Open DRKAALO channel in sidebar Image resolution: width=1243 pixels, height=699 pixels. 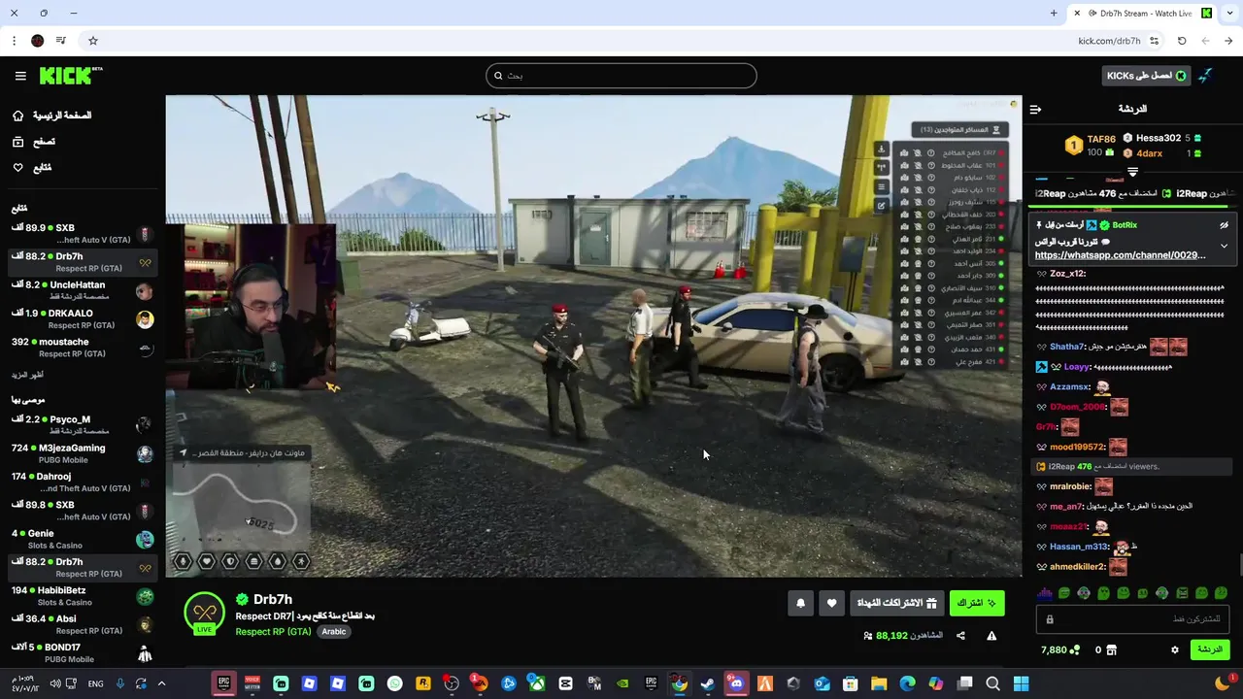82,319
